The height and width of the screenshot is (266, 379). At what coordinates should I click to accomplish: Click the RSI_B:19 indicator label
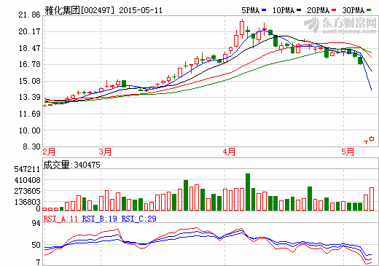click(100, 219)
